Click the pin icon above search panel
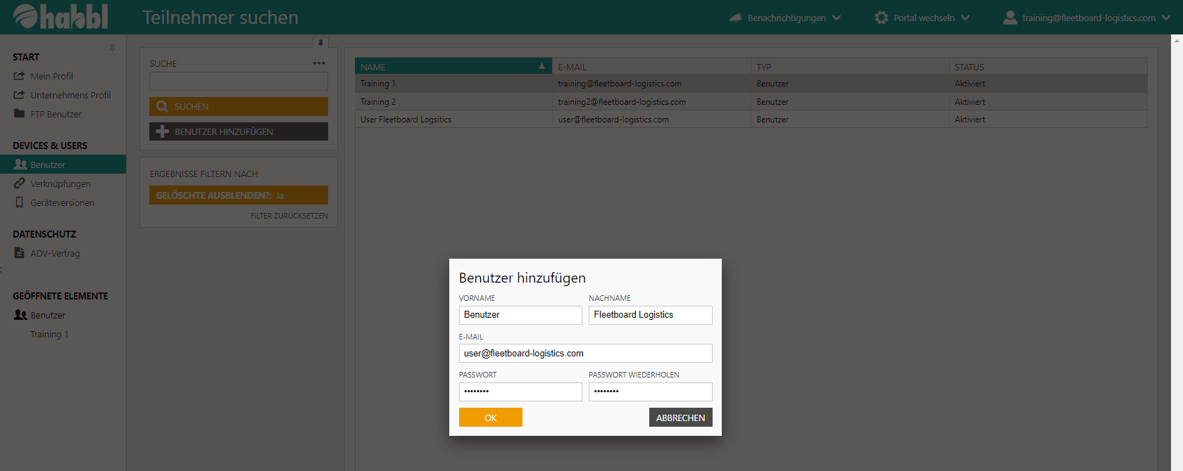 pos(320,43)
